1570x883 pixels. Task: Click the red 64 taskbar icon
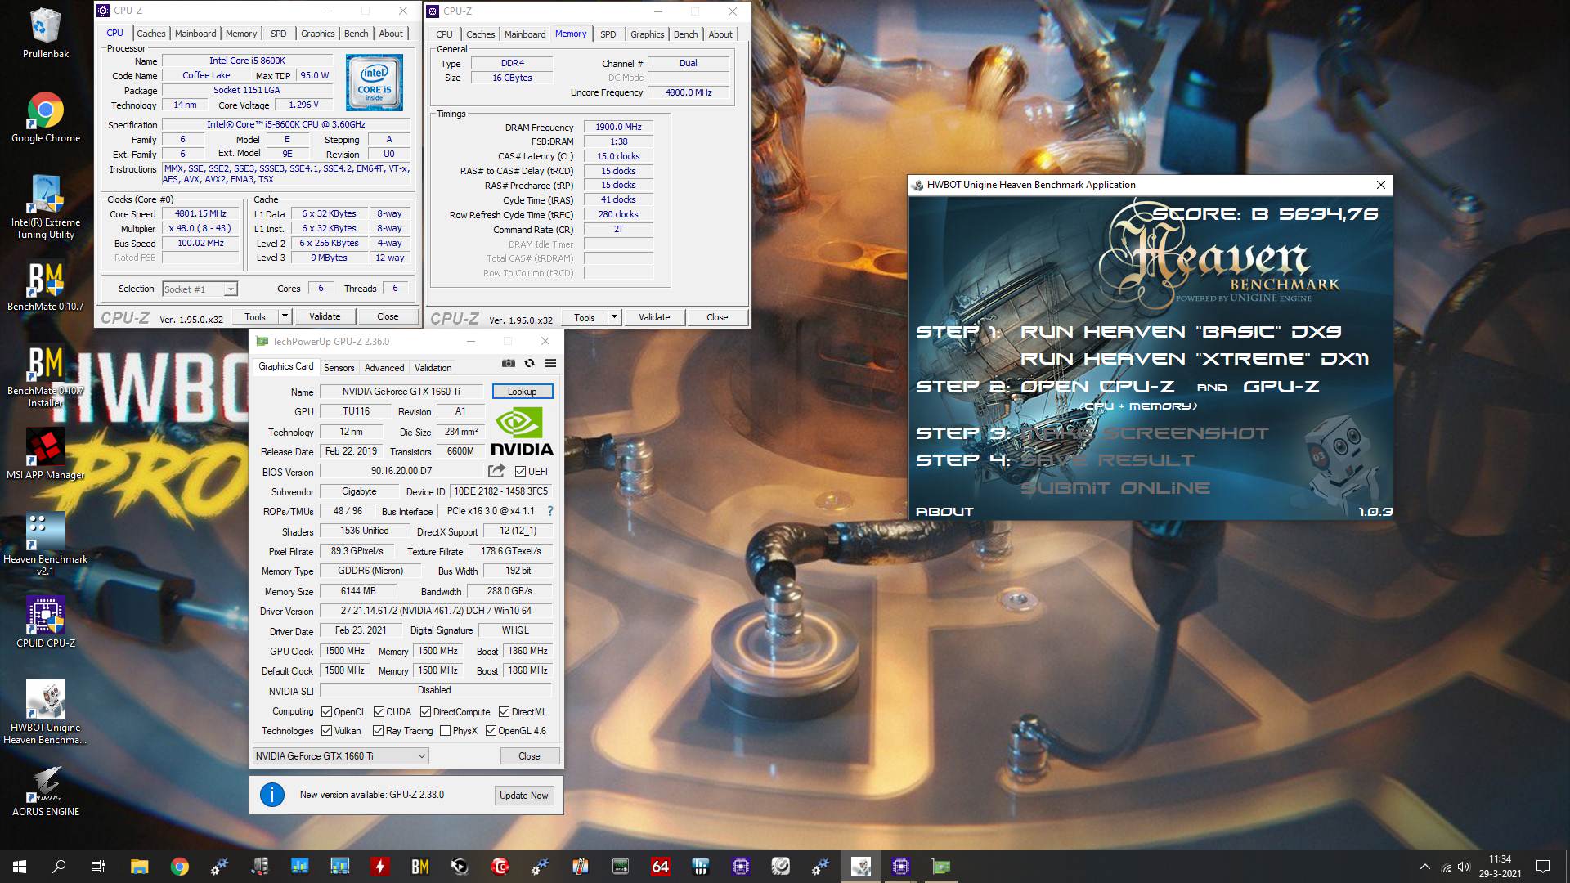660,867
